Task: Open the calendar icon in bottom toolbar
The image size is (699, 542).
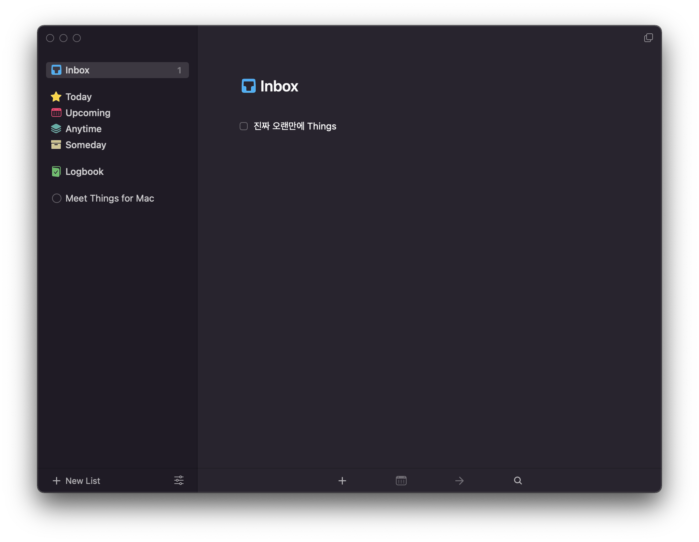Action: 401,481
